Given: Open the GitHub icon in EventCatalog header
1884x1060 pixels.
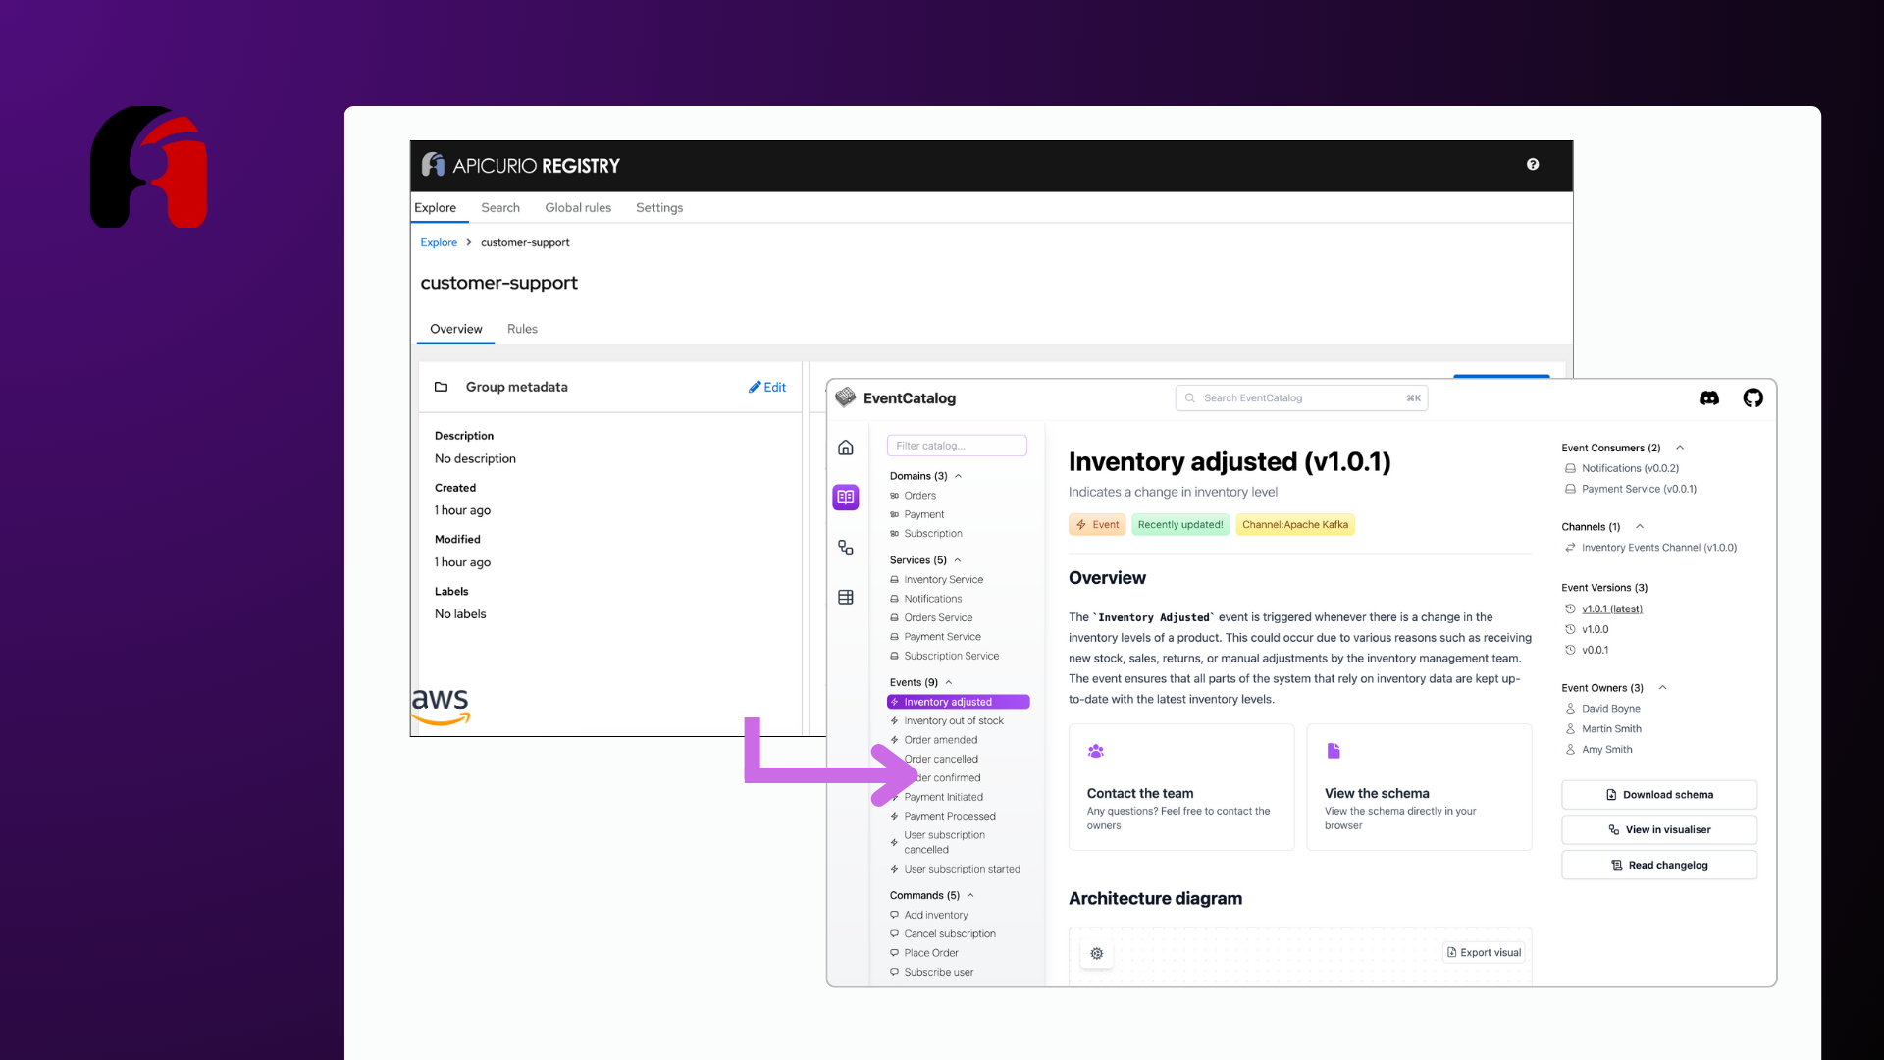Looking at the screenshot, I should [1753, 398].
